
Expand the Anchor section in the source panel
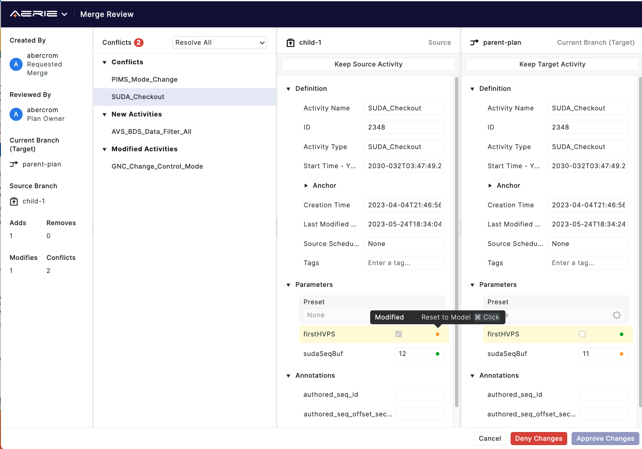[x=306, y=185]
